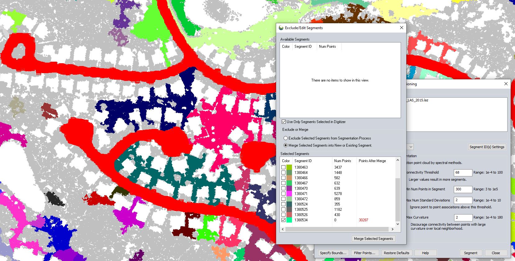Click the purple swatch of segment 1380470
The width and height of the screenshot is (515, 261).
pyautogui.click(x=289, y=188)
